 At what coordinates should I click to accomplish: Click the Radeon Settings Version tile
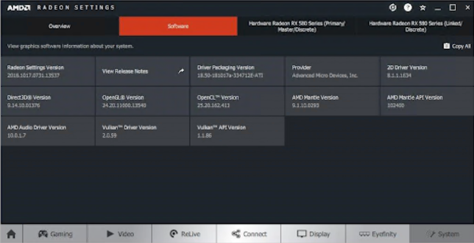coord(48,71)
